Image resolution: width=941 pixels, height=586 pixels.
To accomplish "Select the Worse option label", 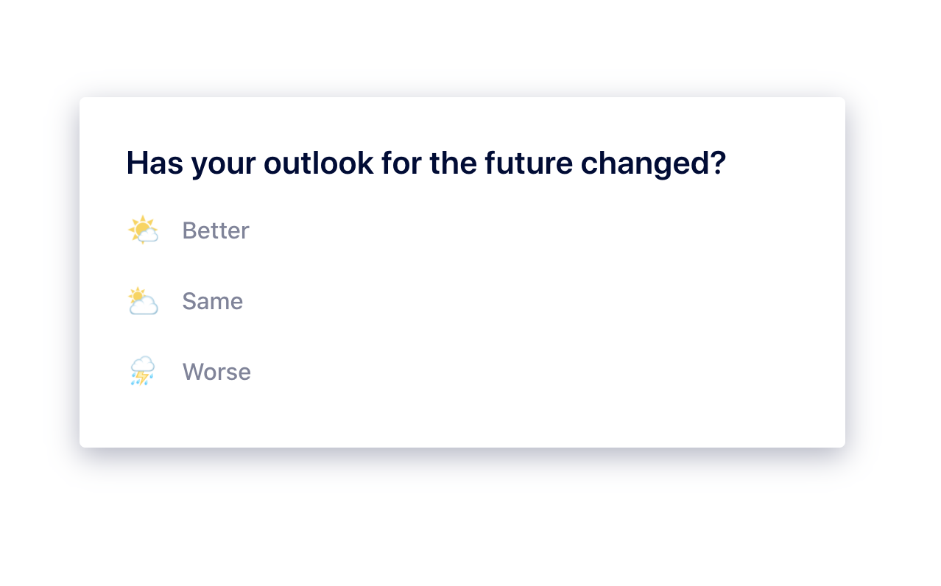I will (x=216, y=372).
